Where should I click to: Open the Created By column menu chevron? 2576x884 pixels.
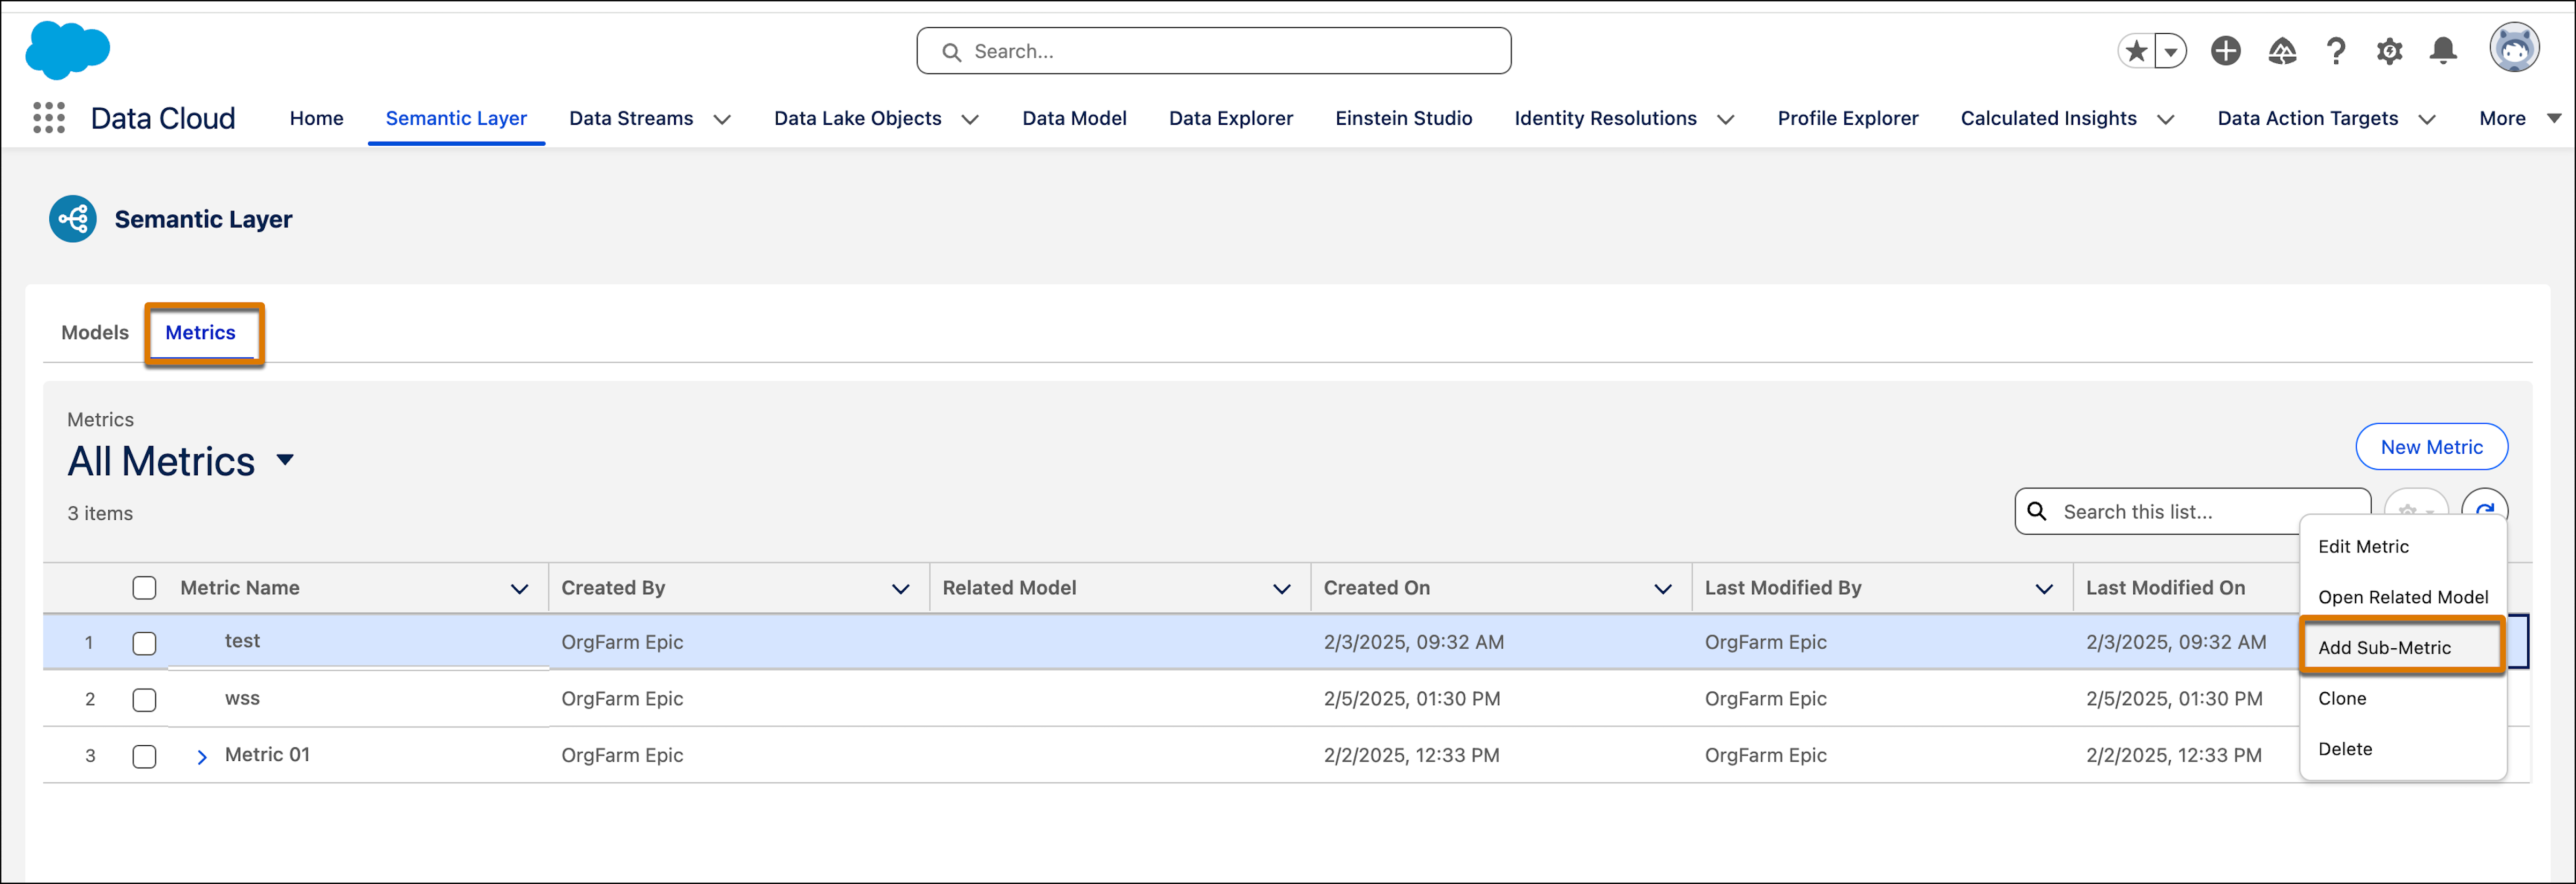point(901,589)
